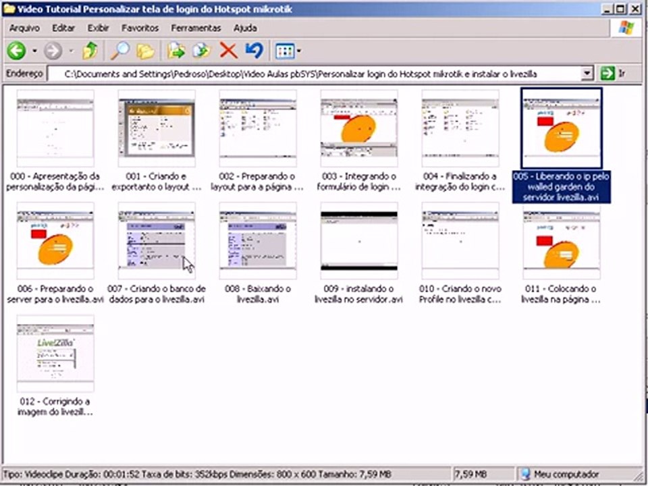The width and height of the screenshot is (648, 486).
Task: Select thumbnail 011 - Colocando o livezilla
Action: click(x=561, y=241)
